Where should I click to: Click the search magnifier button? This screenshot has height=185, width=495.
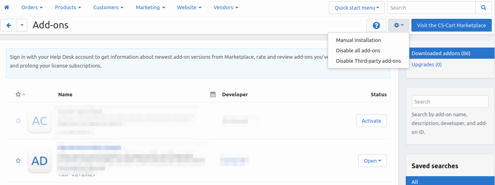click(483, 8)
